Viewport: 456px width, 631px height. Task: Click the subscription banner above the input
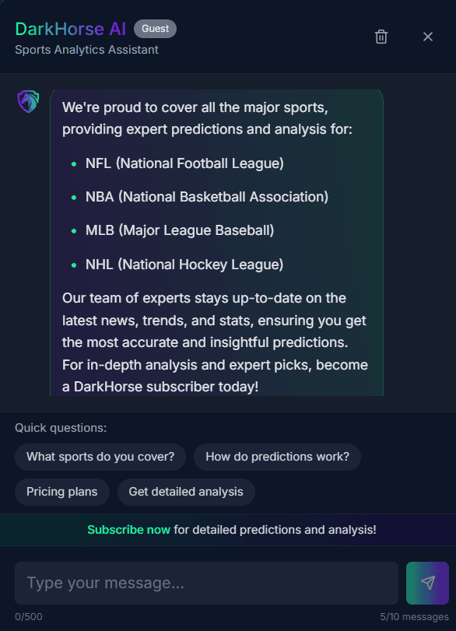click(x=228, y=529)
